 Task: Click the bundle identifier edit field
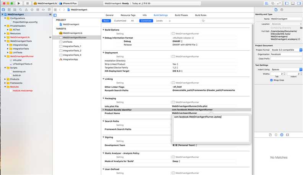tap(211, 128)
